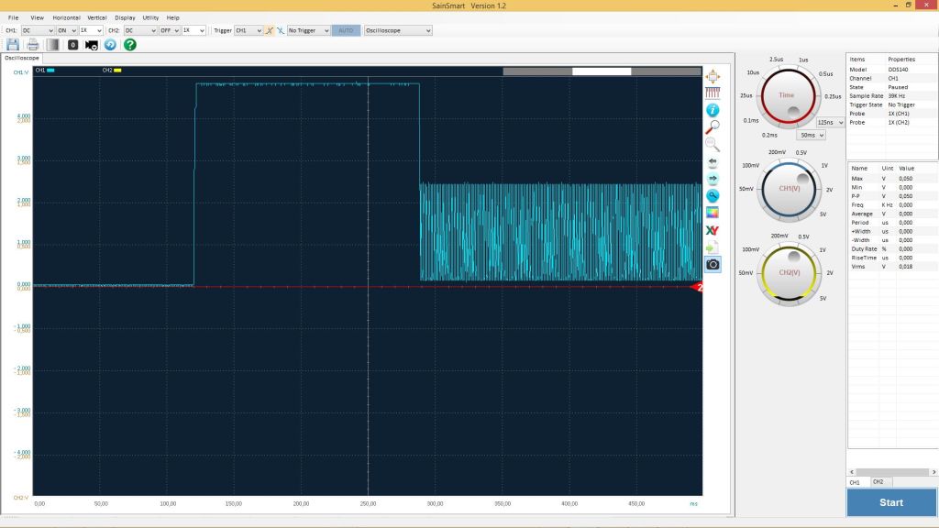The width and height of the screenshot is (939, 528).
Task: Click the red zoom-in magnifier icon
Action: coord(713,126)
